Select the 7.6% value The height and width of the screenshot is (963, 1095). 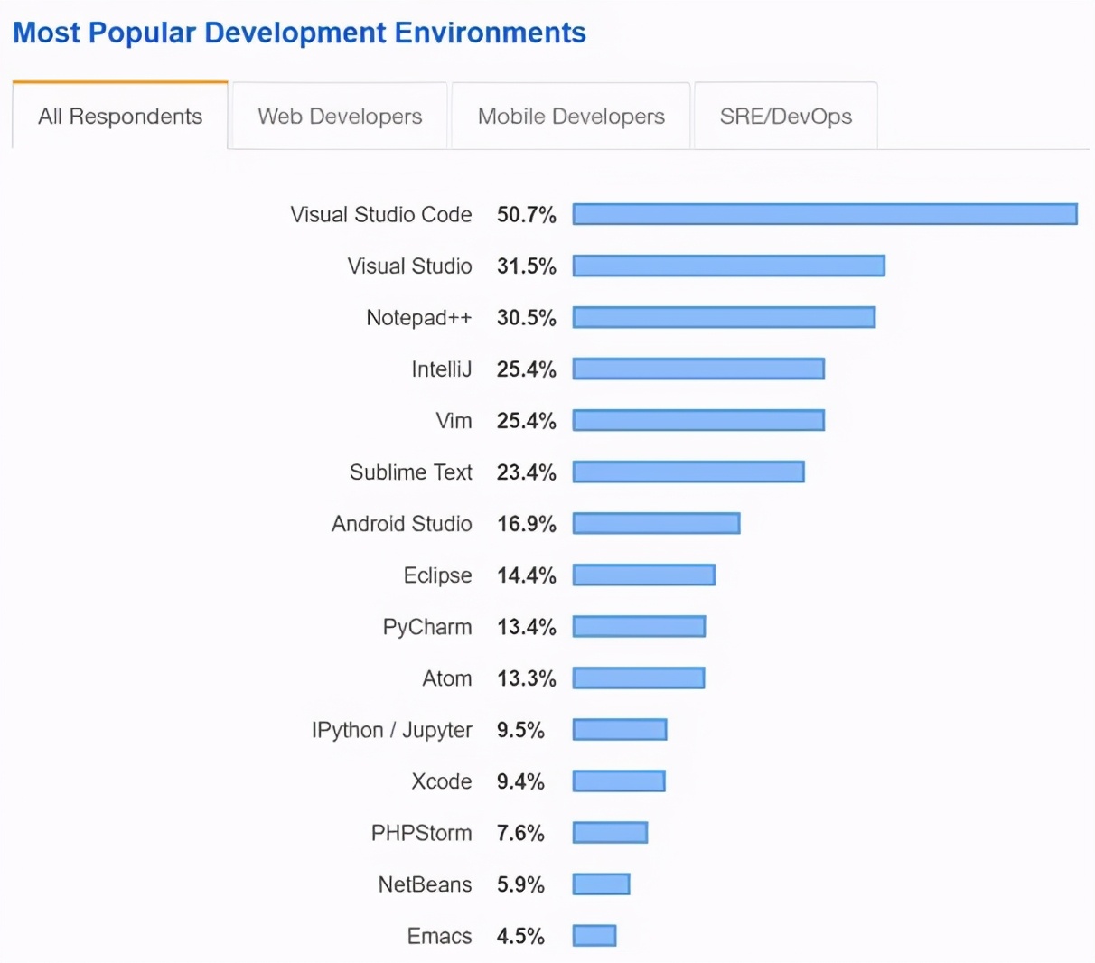point(520,832)
